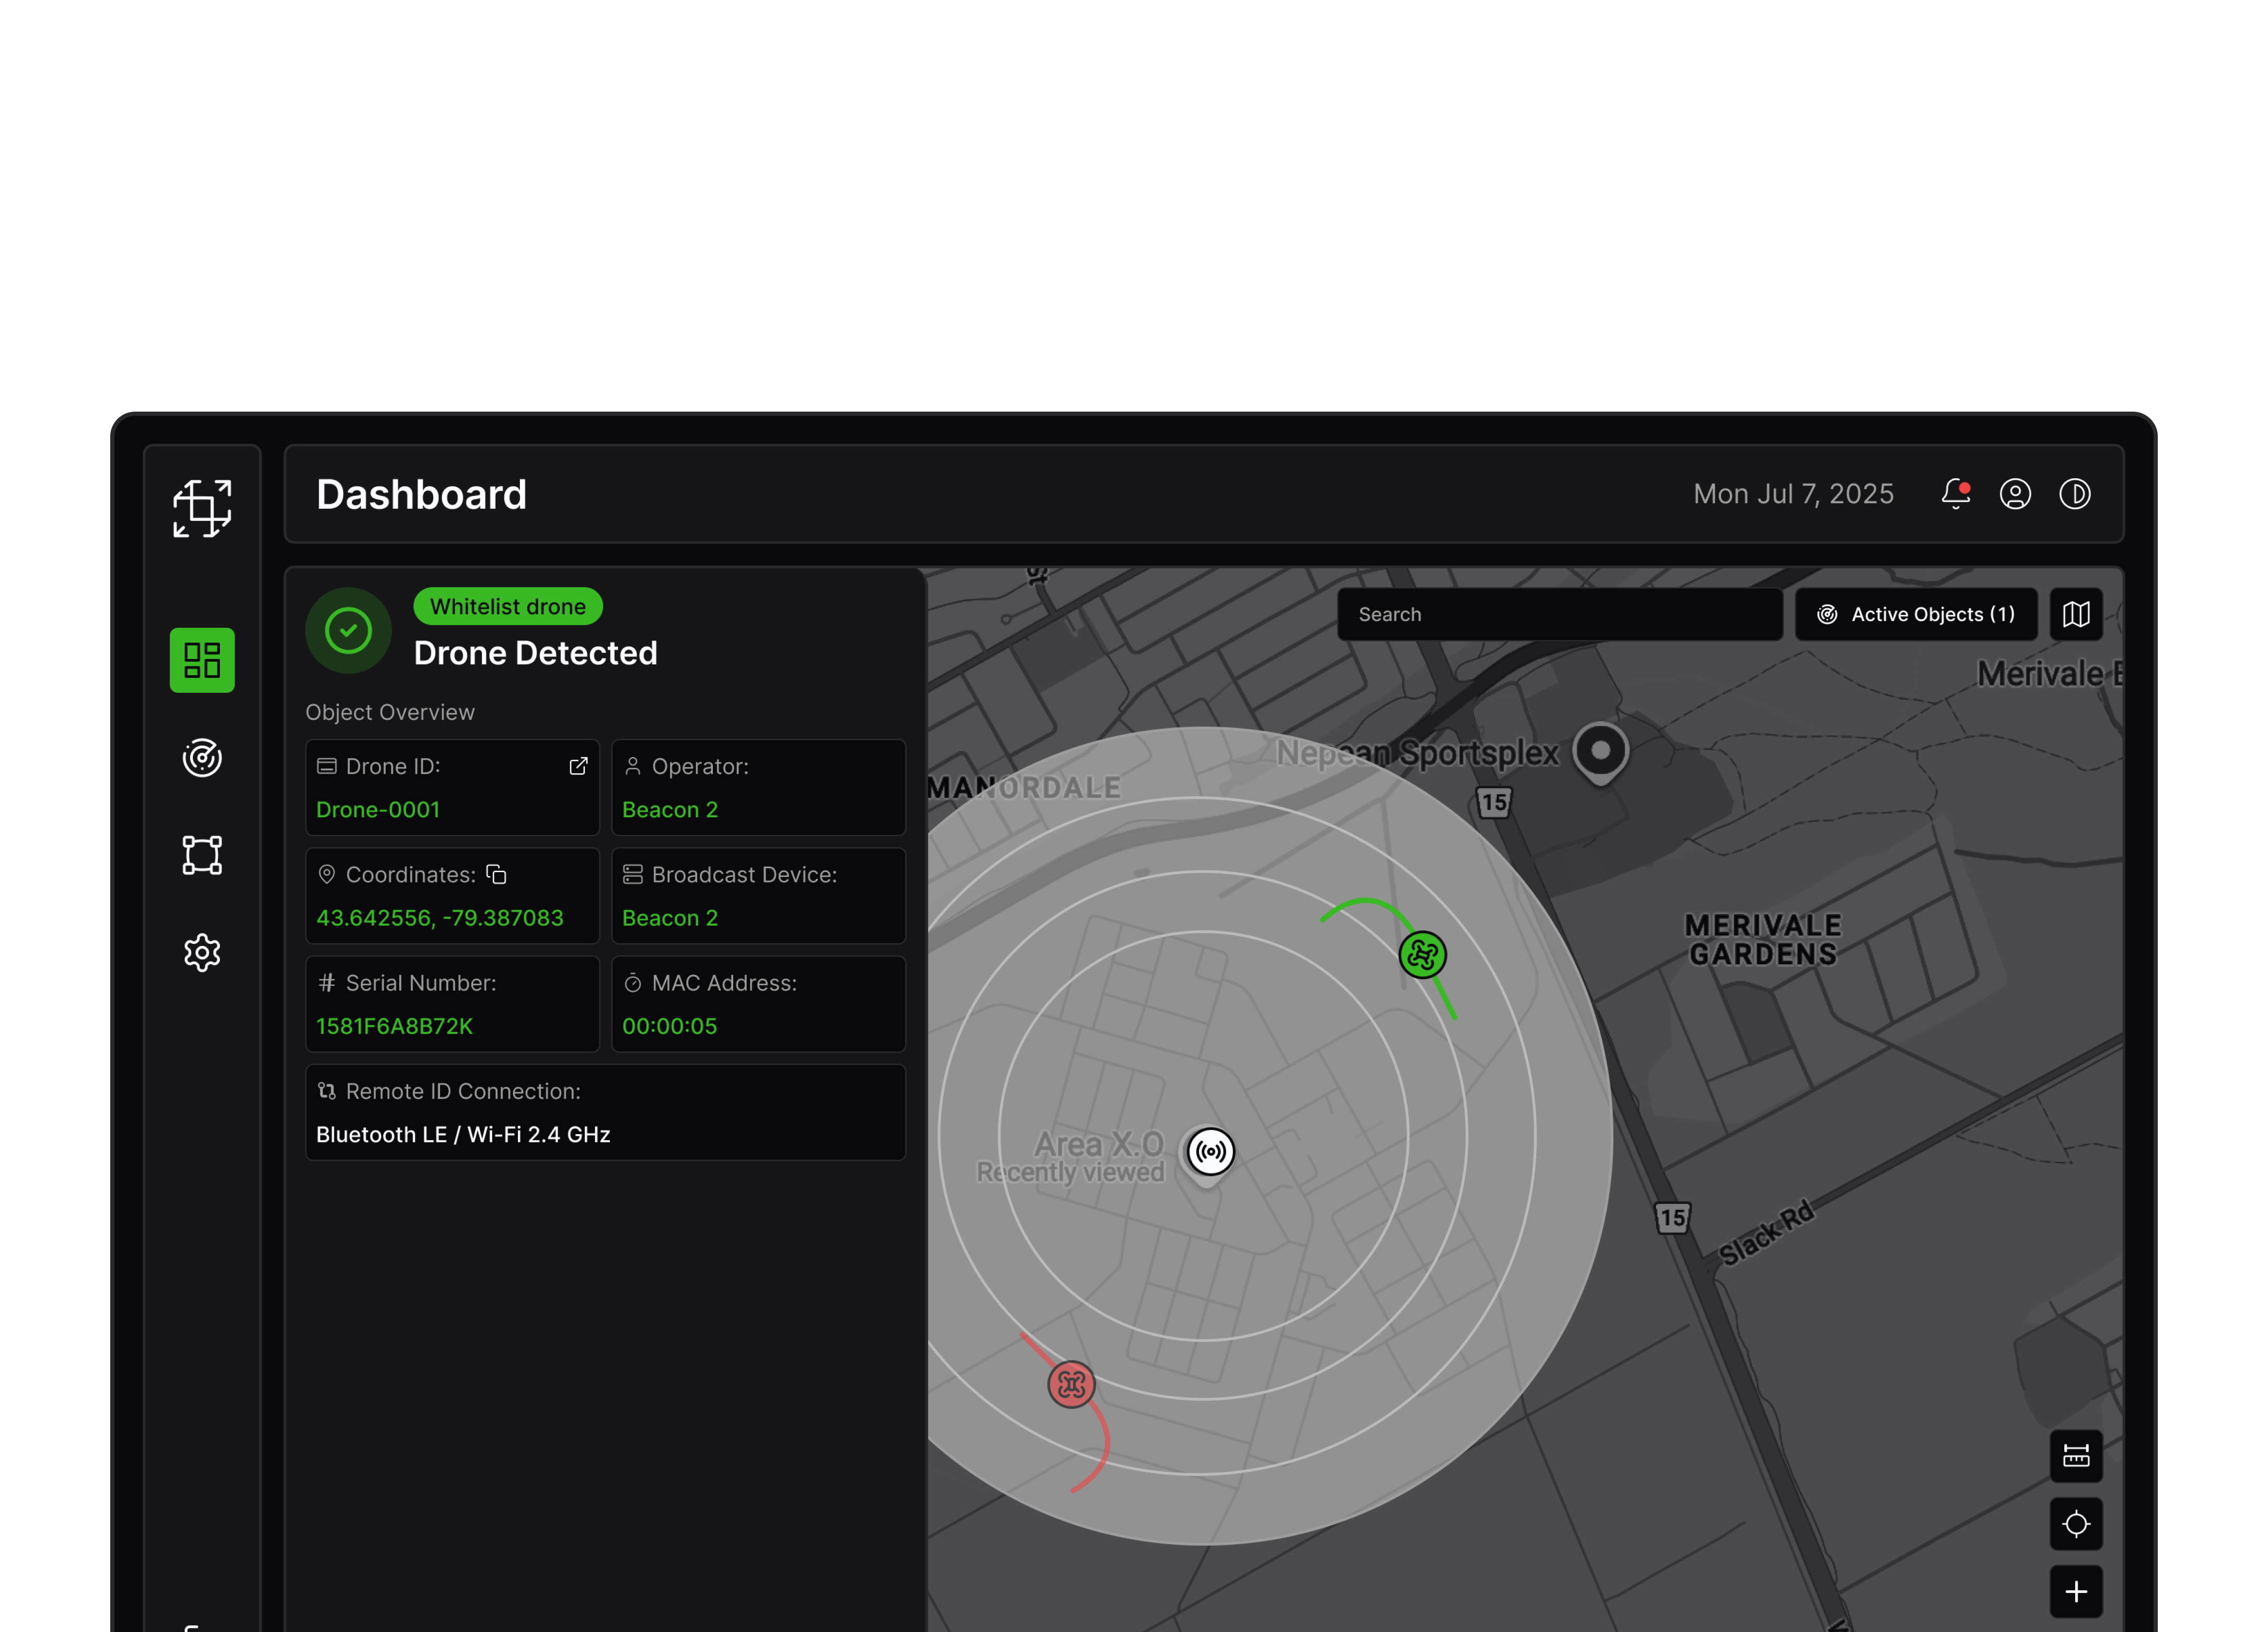The width and height of the screenshot is (2268, 1632).
Task: Open settings from the sidebar gear
Action: tap(202, 952)
